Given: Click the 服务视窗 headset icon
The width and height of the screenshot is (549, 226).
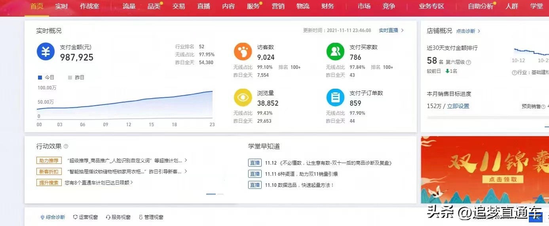Looking at the screenshot, I should pos(108,217).
